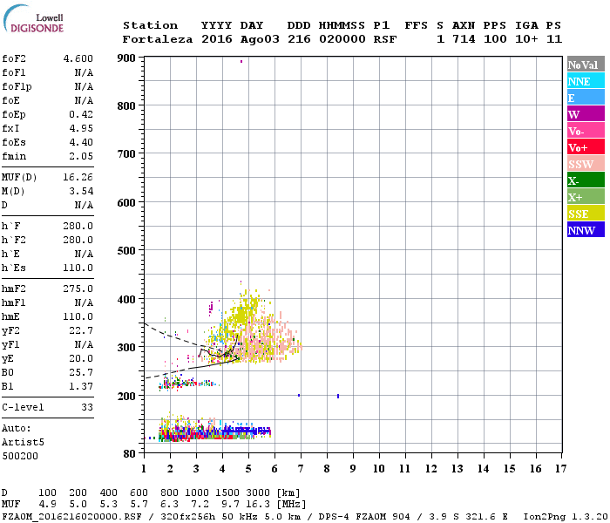Click the yF2 value 22.7

point(81,330)
